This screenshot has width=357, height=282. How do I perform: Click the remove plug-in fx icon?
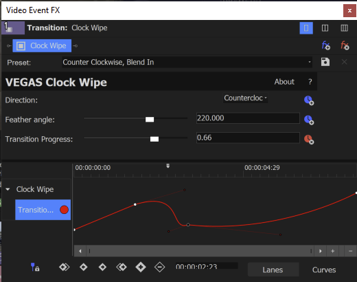[x=345, y=45]
